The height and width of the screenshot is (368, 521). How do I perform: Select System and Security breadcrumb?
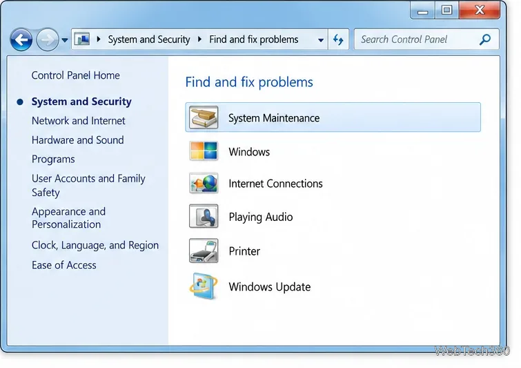[149, 39]
